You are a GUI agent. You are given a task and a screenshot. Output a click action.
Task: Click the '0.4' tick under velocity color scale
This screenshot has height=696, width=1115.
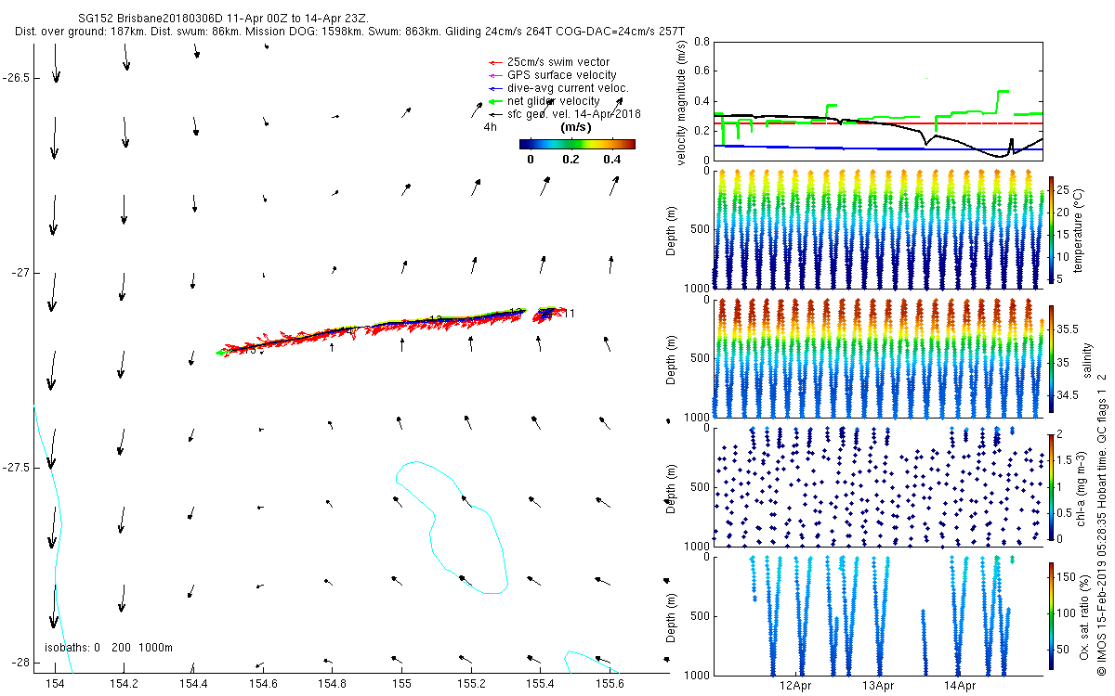pos(611,159)
